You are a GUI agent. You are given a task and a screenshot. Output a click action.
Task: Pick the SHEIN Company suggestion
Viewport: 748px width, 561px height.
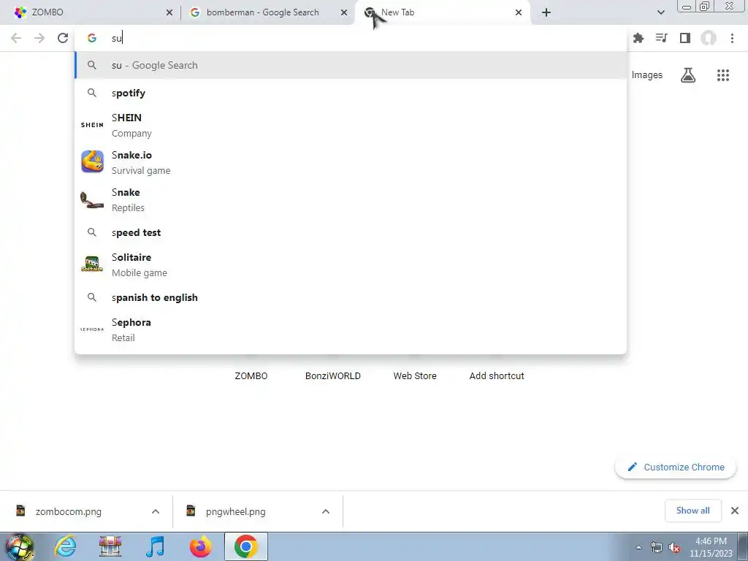coord(351,125)
